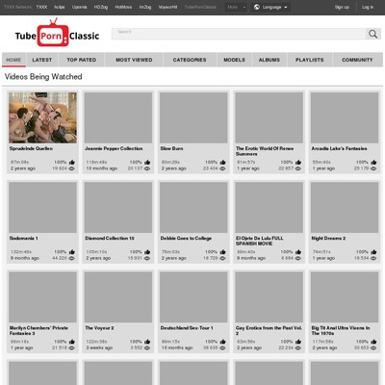Click the Sprudelnde Quellen video thumbnail
This screenshot has width=385, height=385.
42,117
